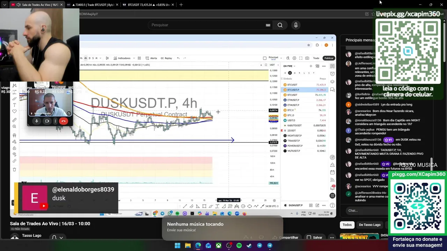Open notifications bell with red badge
Viewport: 447px width, 251px height.
click(332, 188)
